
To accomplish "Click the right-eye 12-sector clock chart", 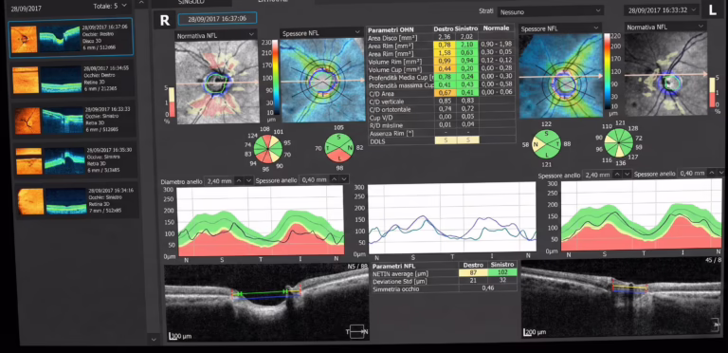I will point(269,148).
